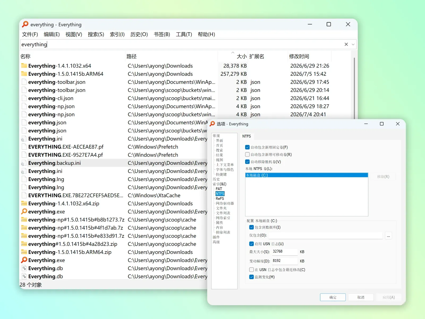Click folder icon of Everything-1.4.1.1032.x64
Screen dimensions: 425x319
coord(24,66)
